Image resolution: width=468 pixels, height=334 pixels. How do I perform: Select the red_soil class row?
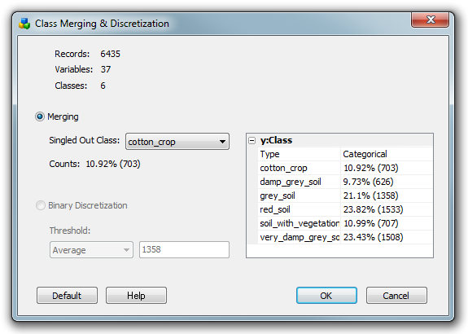345,209
